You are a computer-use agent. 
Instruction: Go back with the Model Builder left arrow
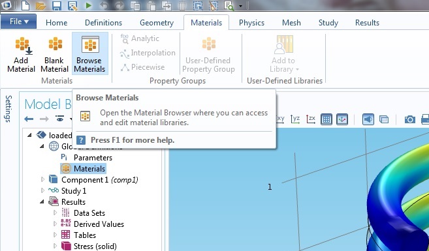coord(29,119)
